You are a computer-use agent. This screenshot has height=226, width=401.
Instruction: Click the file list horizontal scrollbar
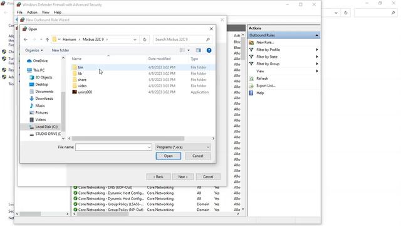(x=128, y=138)
